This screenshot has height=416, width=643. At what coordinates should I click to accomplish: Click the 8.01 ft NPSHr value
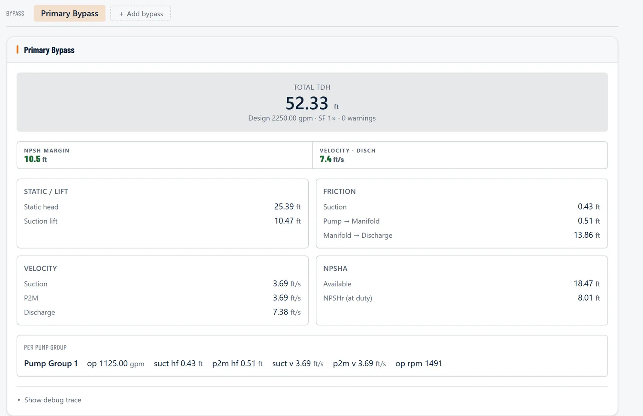pyautogui.click(x=589, y=298)
